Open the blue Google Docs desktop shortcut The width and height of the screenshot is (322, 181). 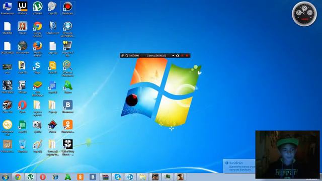pyautogui.click(x=52, y=87)
